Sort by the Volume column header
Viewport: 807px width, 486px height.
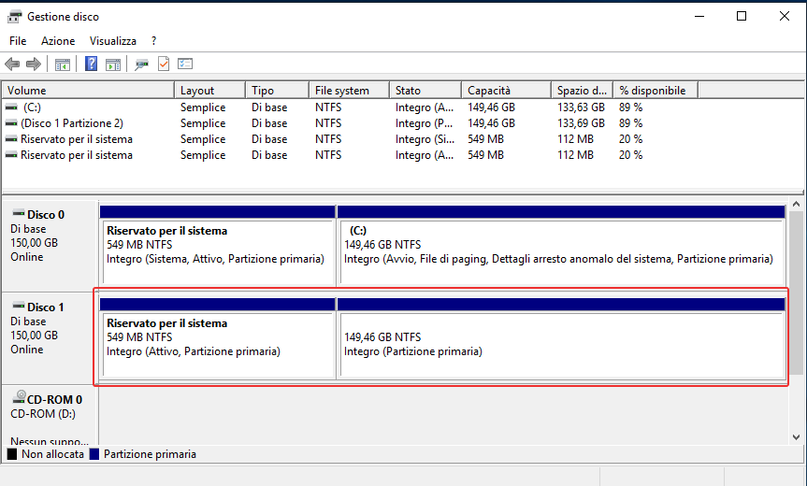[x=88, y=91]
